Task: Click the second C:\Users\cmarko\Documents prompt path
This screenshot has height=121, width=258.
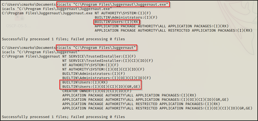Action: [28, 48]
